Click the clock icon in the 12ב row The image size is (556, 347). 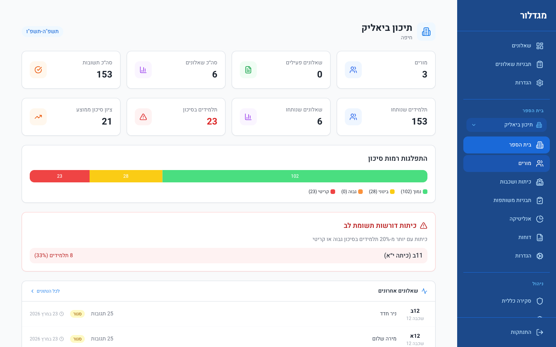point(61,314)
